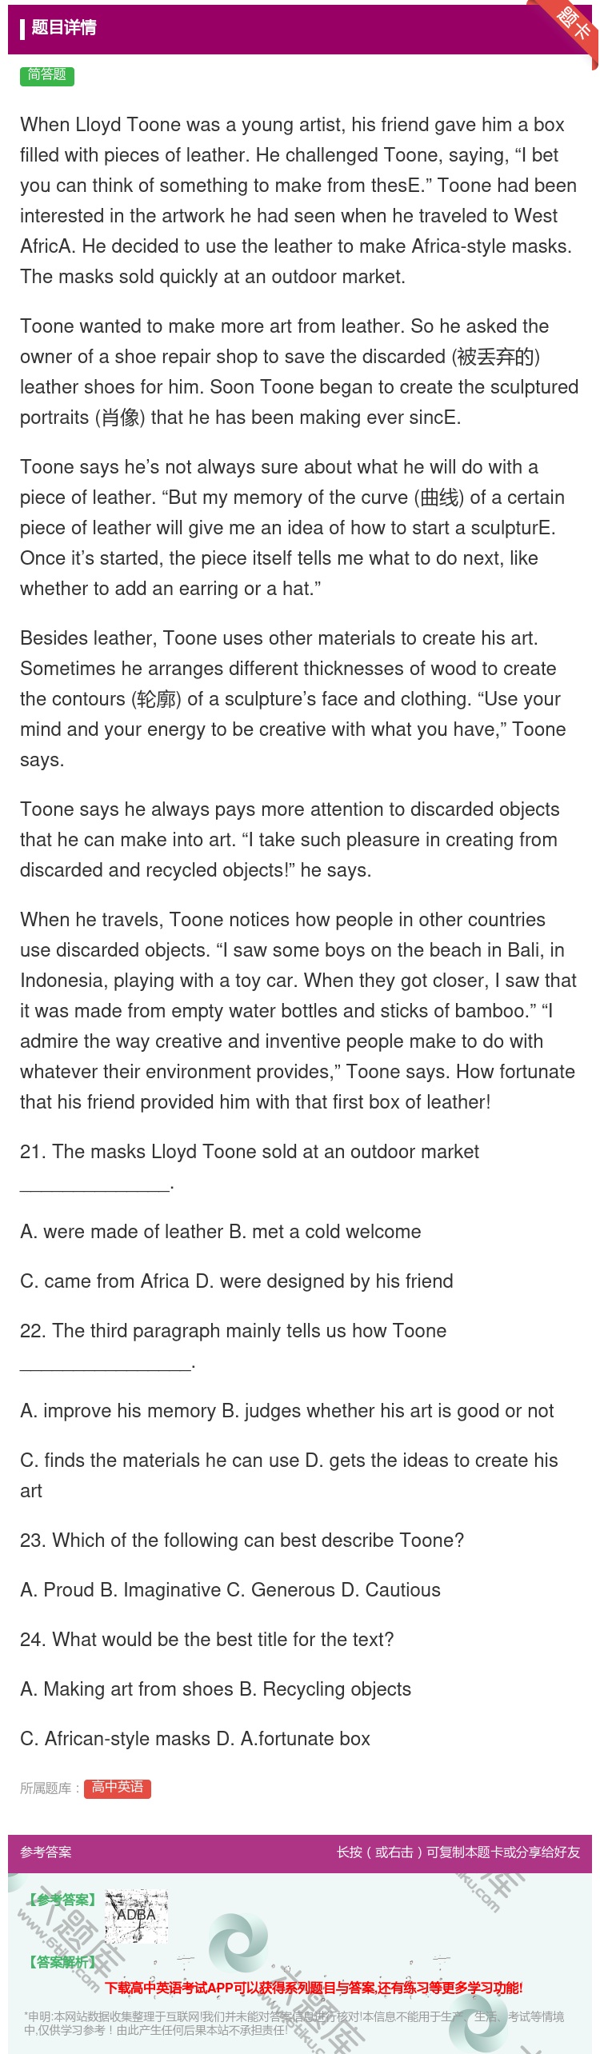Click the 简答题 green tag
This screenshot has height=2054, width=600.
click(47, 75)
